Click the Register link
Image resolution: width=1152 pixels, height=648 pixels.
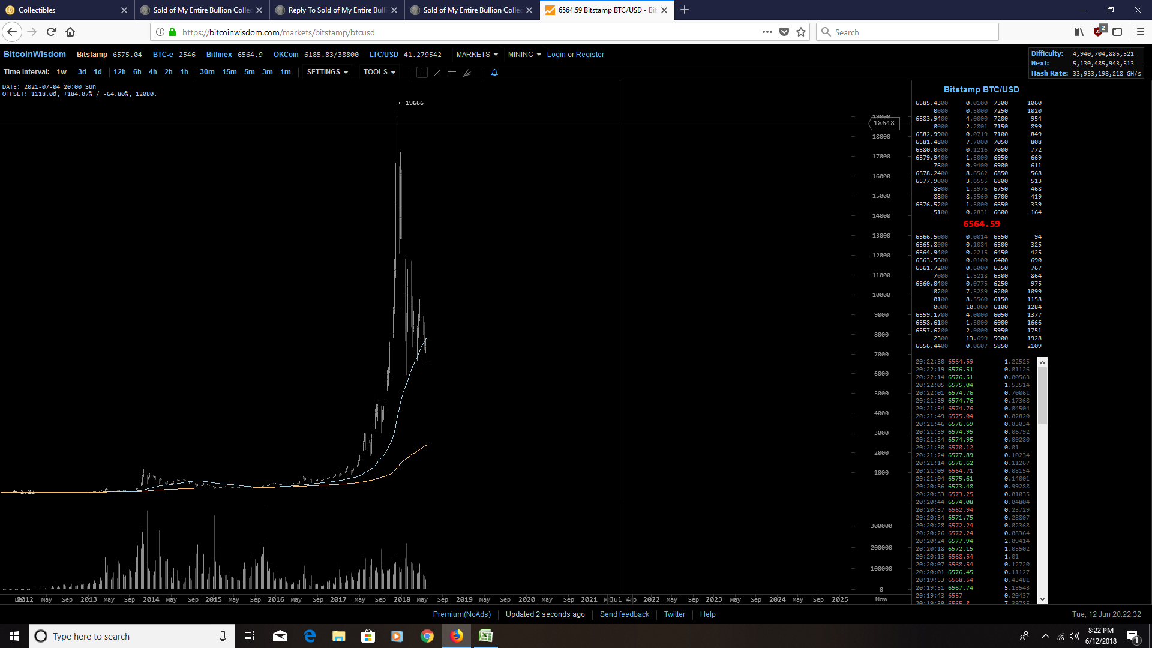(590, 55)
